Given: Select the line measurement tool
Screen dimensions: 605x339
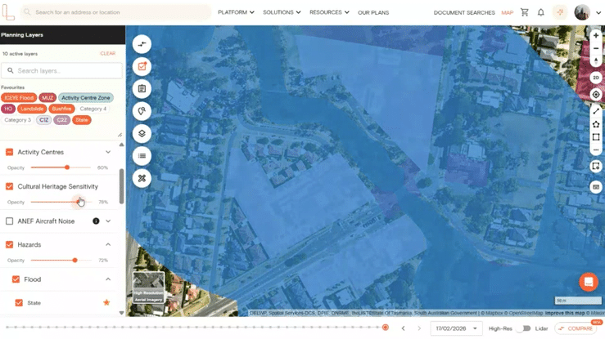Looking at the screenshot, I should pyautogui.click(x=596, y=111).
